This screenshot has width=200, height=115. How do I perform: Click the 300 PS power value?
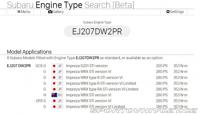[162, 66]
